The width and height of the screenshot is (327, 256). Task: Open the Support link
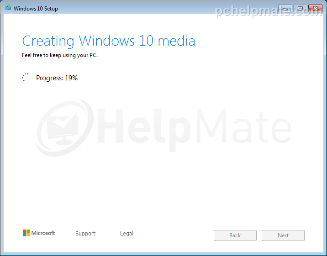coord(85,233)
